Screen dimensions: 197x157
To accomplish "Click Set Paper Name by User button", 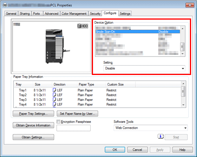I will pyautogui.click(x=77, y=114).
